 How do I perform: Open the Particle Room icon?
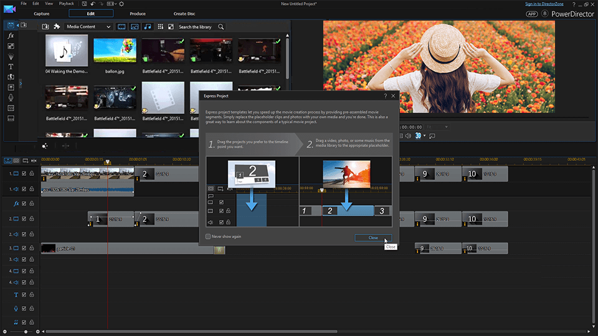[11, 57]
